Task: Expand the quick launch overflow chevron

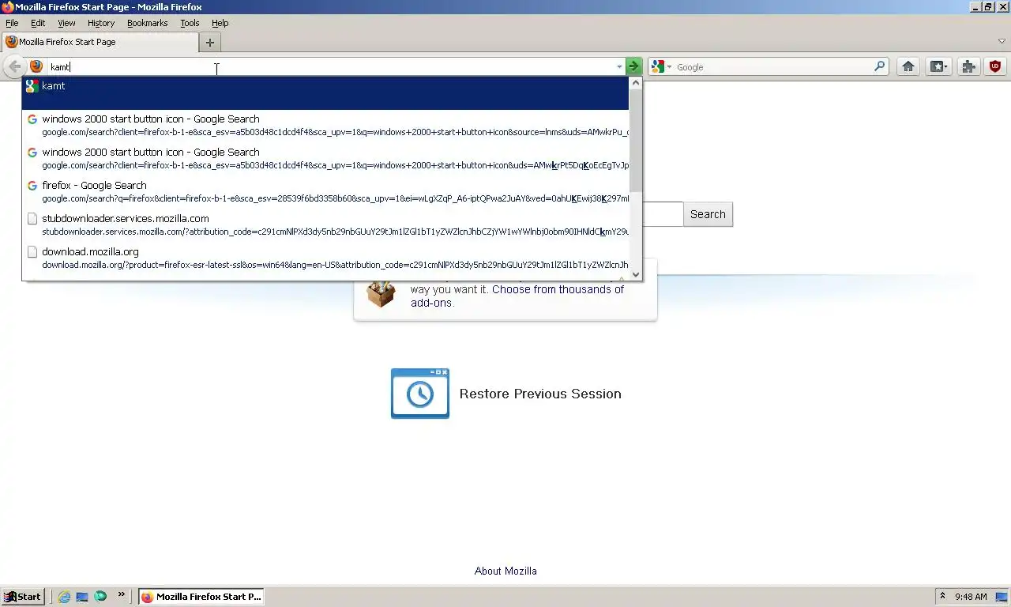Action: click(121, 595)
